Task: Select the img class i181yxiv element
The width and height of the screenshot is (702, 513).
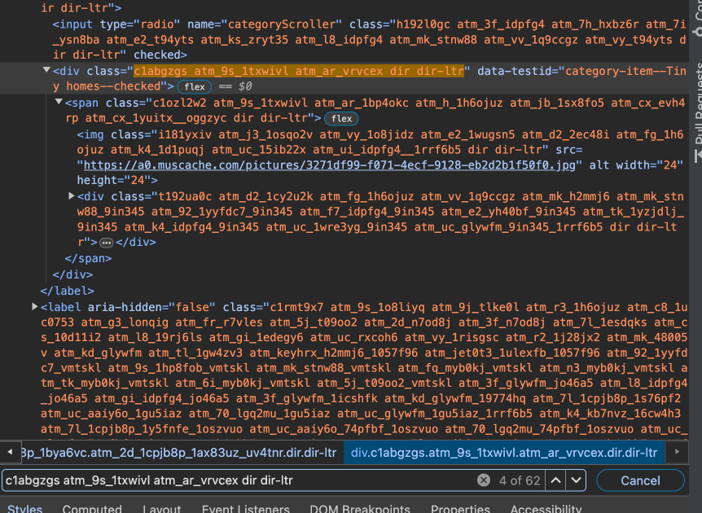Action: (x=380, y=157)
